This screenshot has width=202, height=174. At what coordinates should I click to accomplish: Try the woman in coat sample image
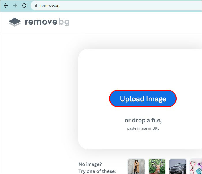pos(136,166)
